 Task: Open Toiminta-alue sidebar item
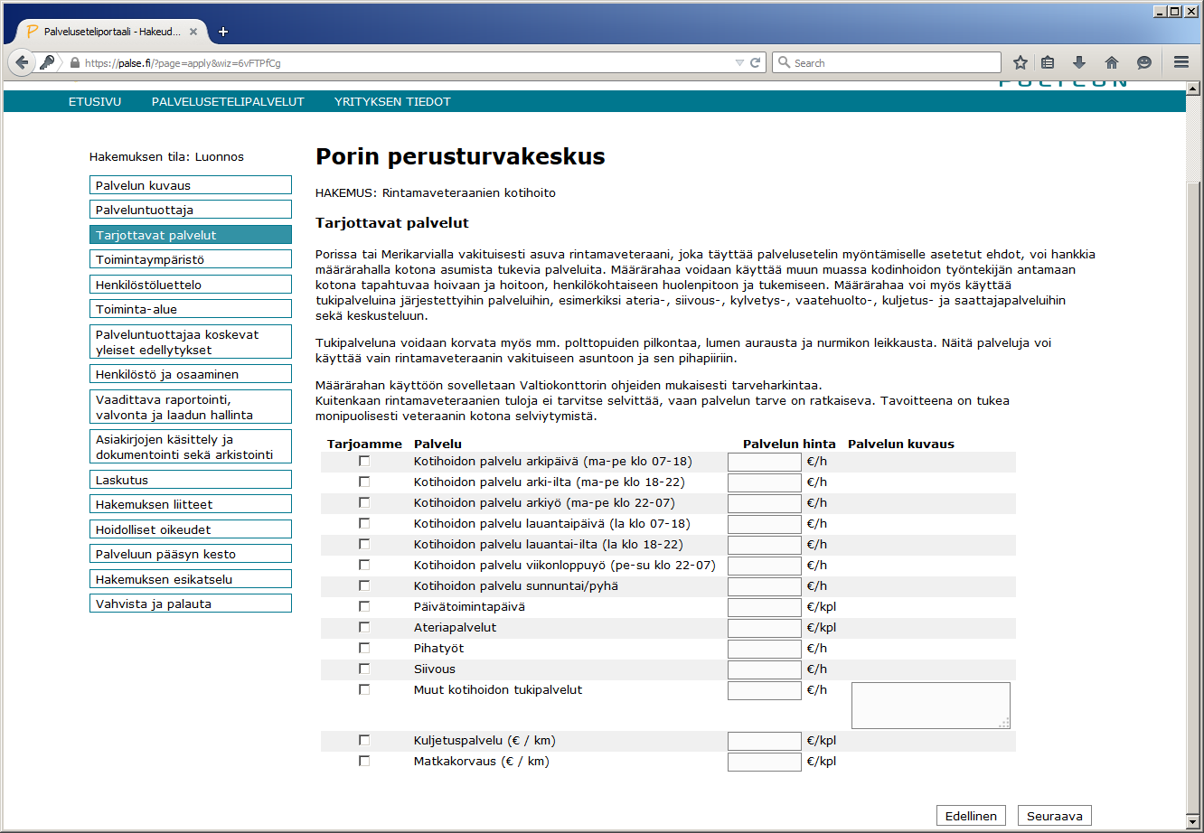191,309
